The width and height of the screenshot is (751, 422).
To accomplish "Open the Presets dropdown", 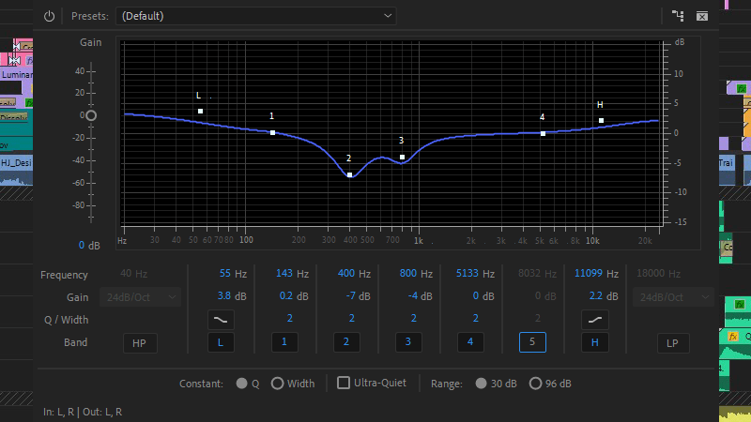I will point(255,16).
